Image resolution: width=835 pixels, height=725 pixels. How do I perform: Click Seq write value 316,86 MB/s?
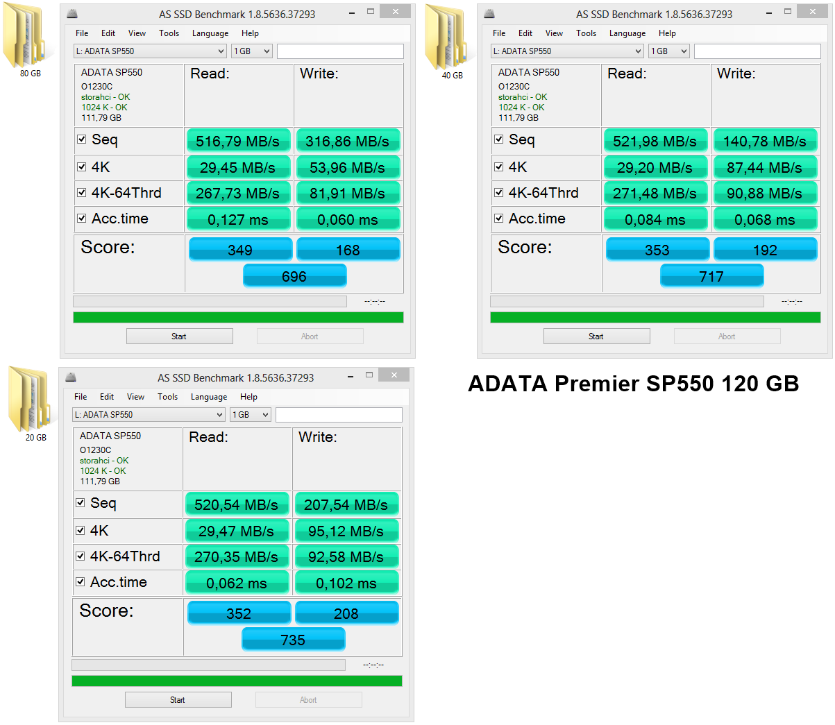[x=348, y=141]
